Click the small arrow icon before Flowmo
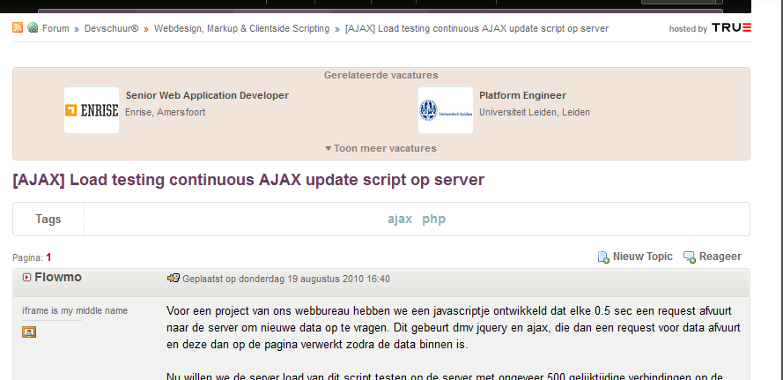Viewport: 783px width, 380px height. (27, 278)
